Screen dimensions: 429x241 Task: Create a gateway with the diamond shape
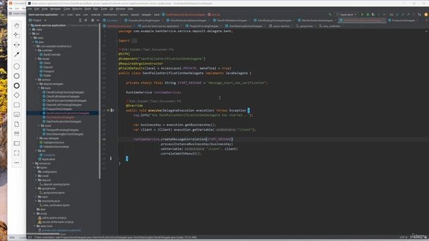pos(17,95)
